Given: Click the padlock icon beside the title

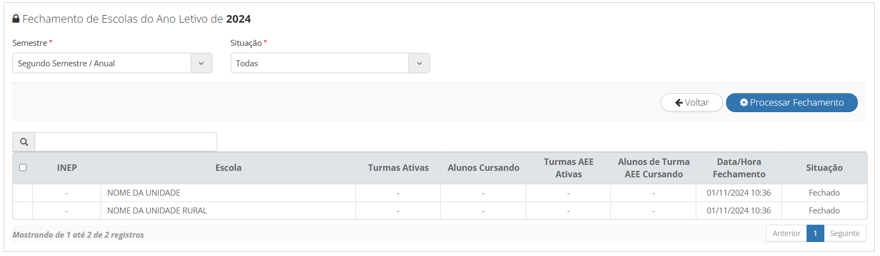Looking at the screenshot, I should click(x=16, y=19).
